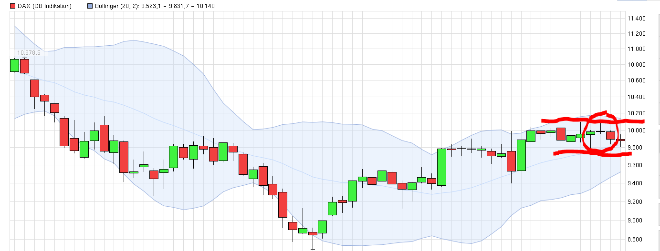Screen dimensions: 660x251
Task: Click the blue Bollinger legend color square
Action: tap(90, 6)
